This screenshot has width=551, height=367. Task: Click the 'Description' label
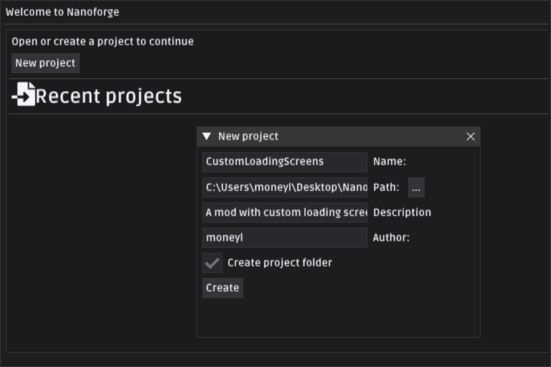pyautogui.click(x=402, y=213)
